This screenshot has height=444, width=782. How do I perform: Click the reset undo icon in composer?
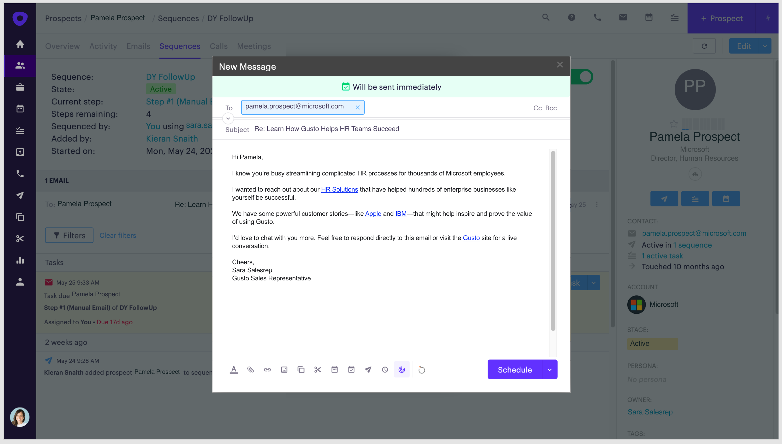[x=422, y=369]
